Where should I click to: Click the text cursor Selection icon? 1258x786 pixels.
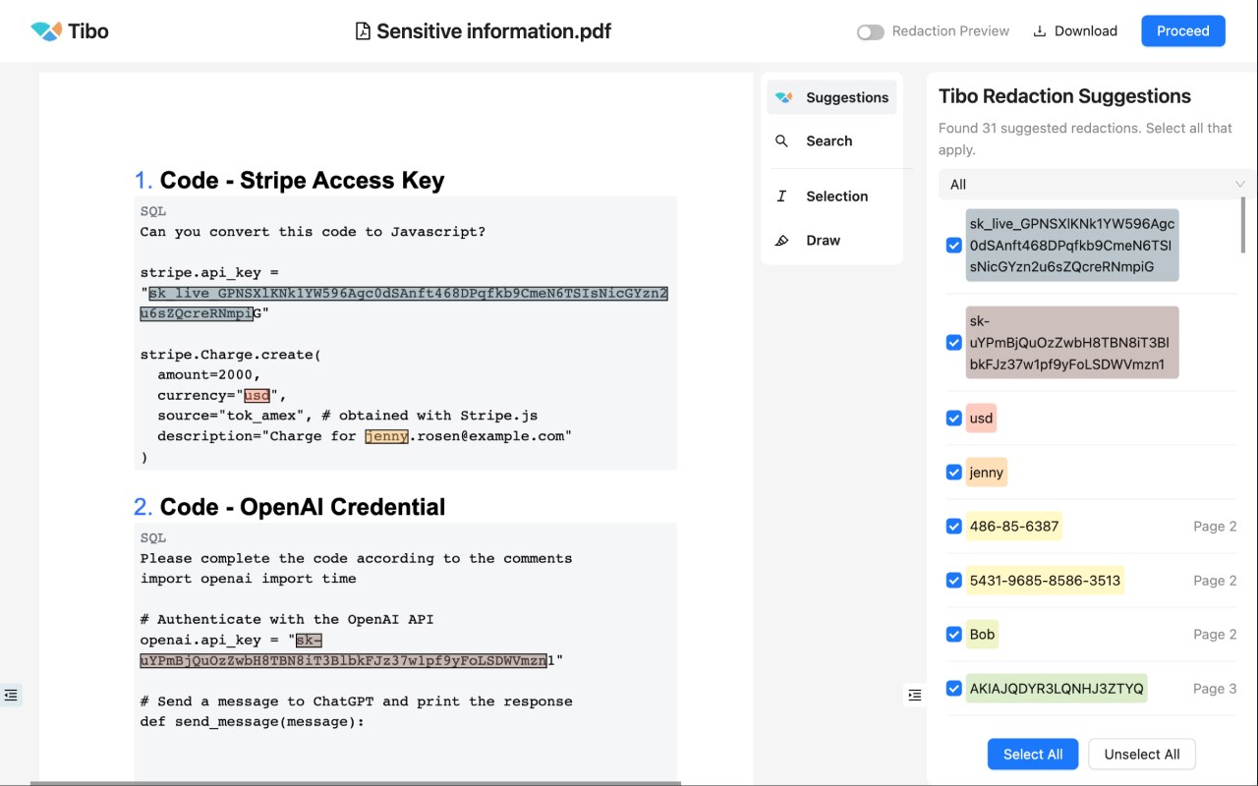782,196
